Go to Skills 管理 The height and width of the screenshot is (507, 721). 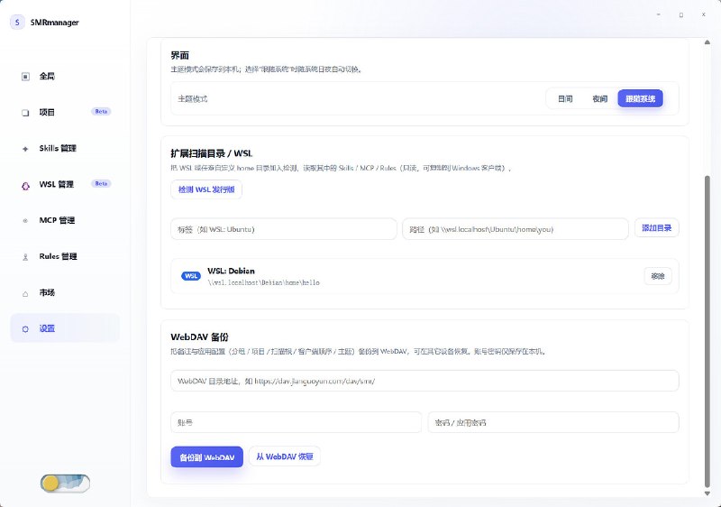[65, 148]
